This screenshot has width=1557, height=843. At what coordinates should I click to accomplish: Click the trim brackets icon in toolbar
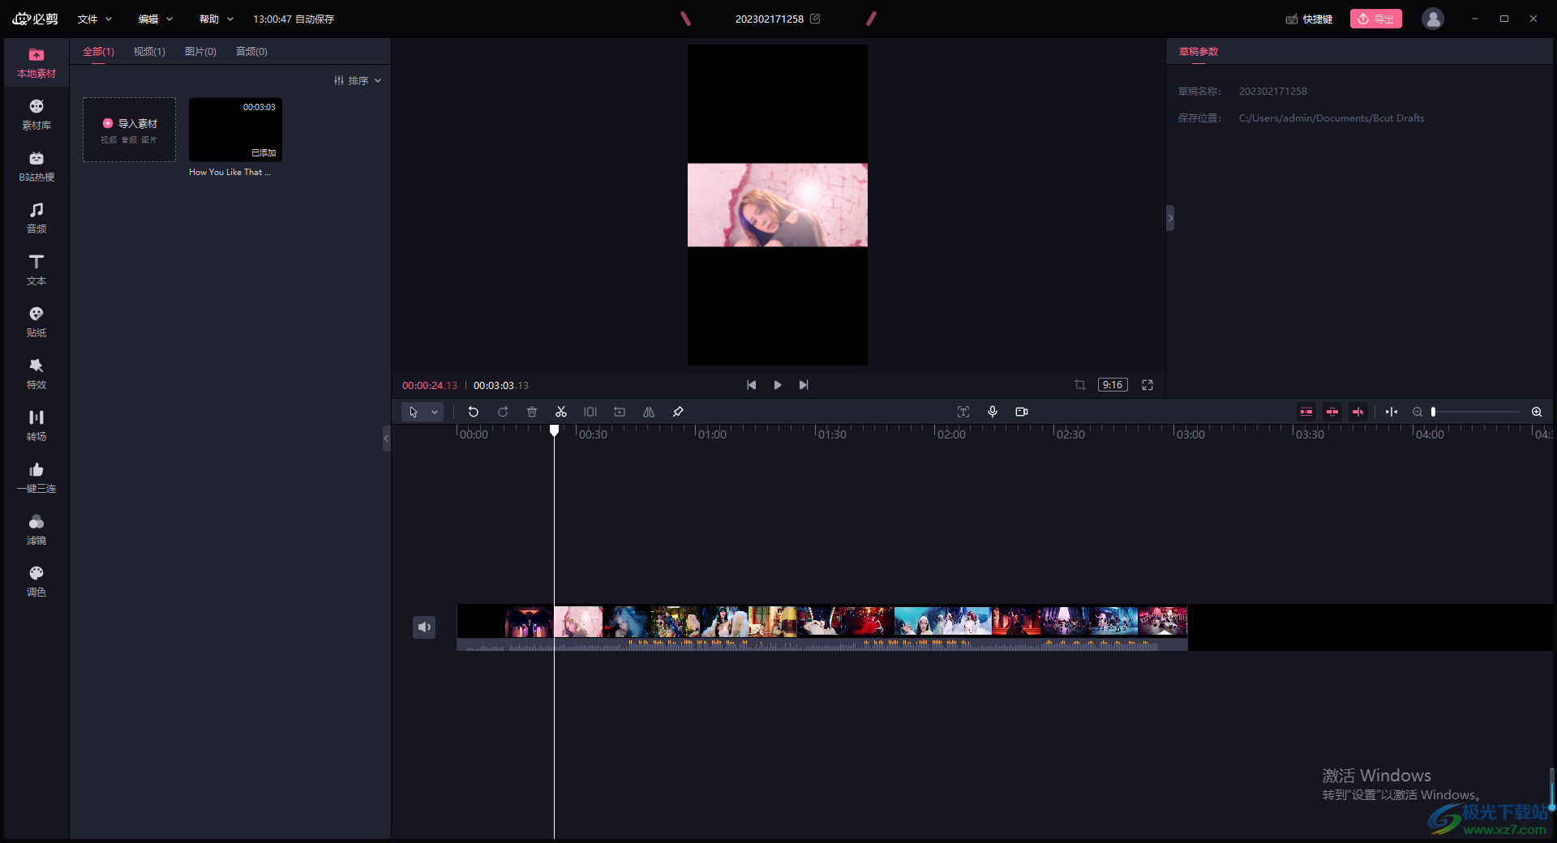(590, 412)
